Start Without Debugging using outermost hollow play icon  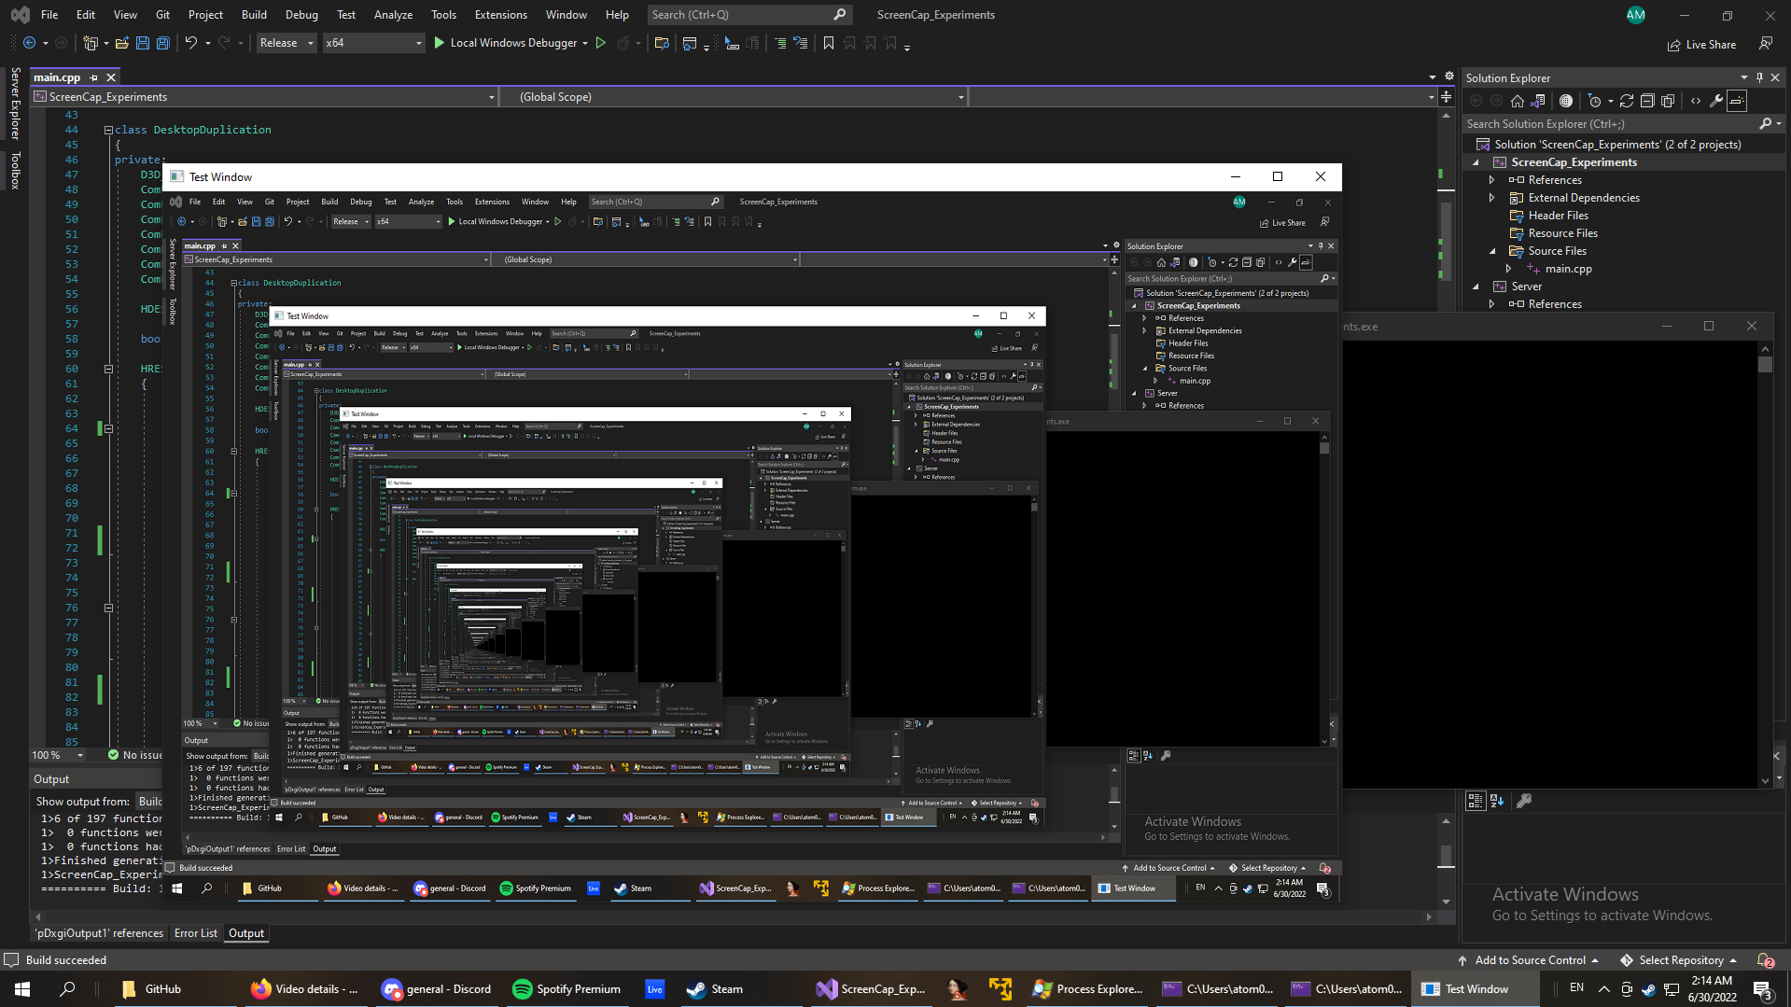[601, 43]
